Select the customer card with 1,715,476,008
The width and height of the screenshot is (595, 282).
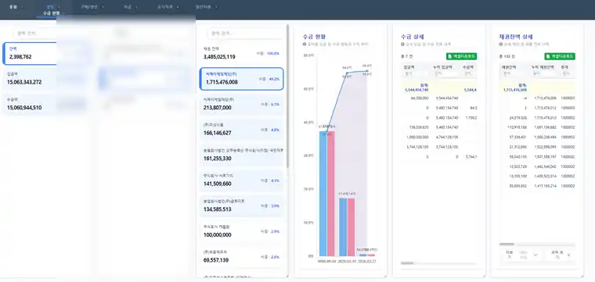(x=241, y=79)
